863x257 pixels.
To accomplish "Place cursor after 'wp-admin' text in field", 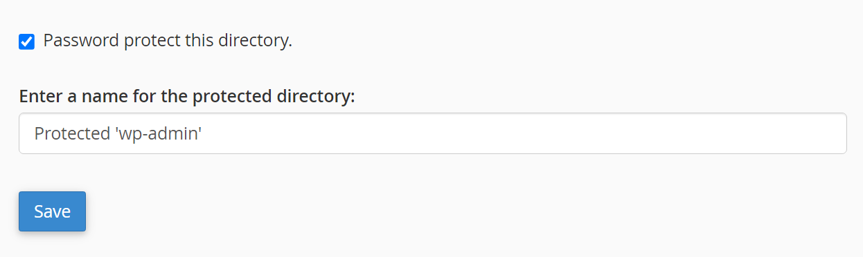I will [x=203, y=133].
